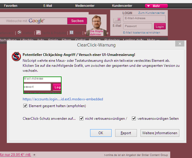Click the E-Mail envelope icon in login box

(x=117, y=20)
